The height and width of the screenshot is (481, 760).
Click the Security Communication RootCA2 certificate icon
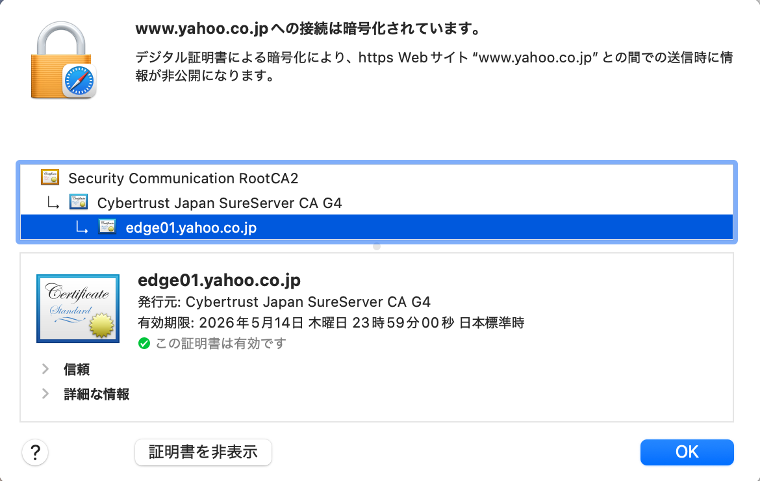(50, 177)
